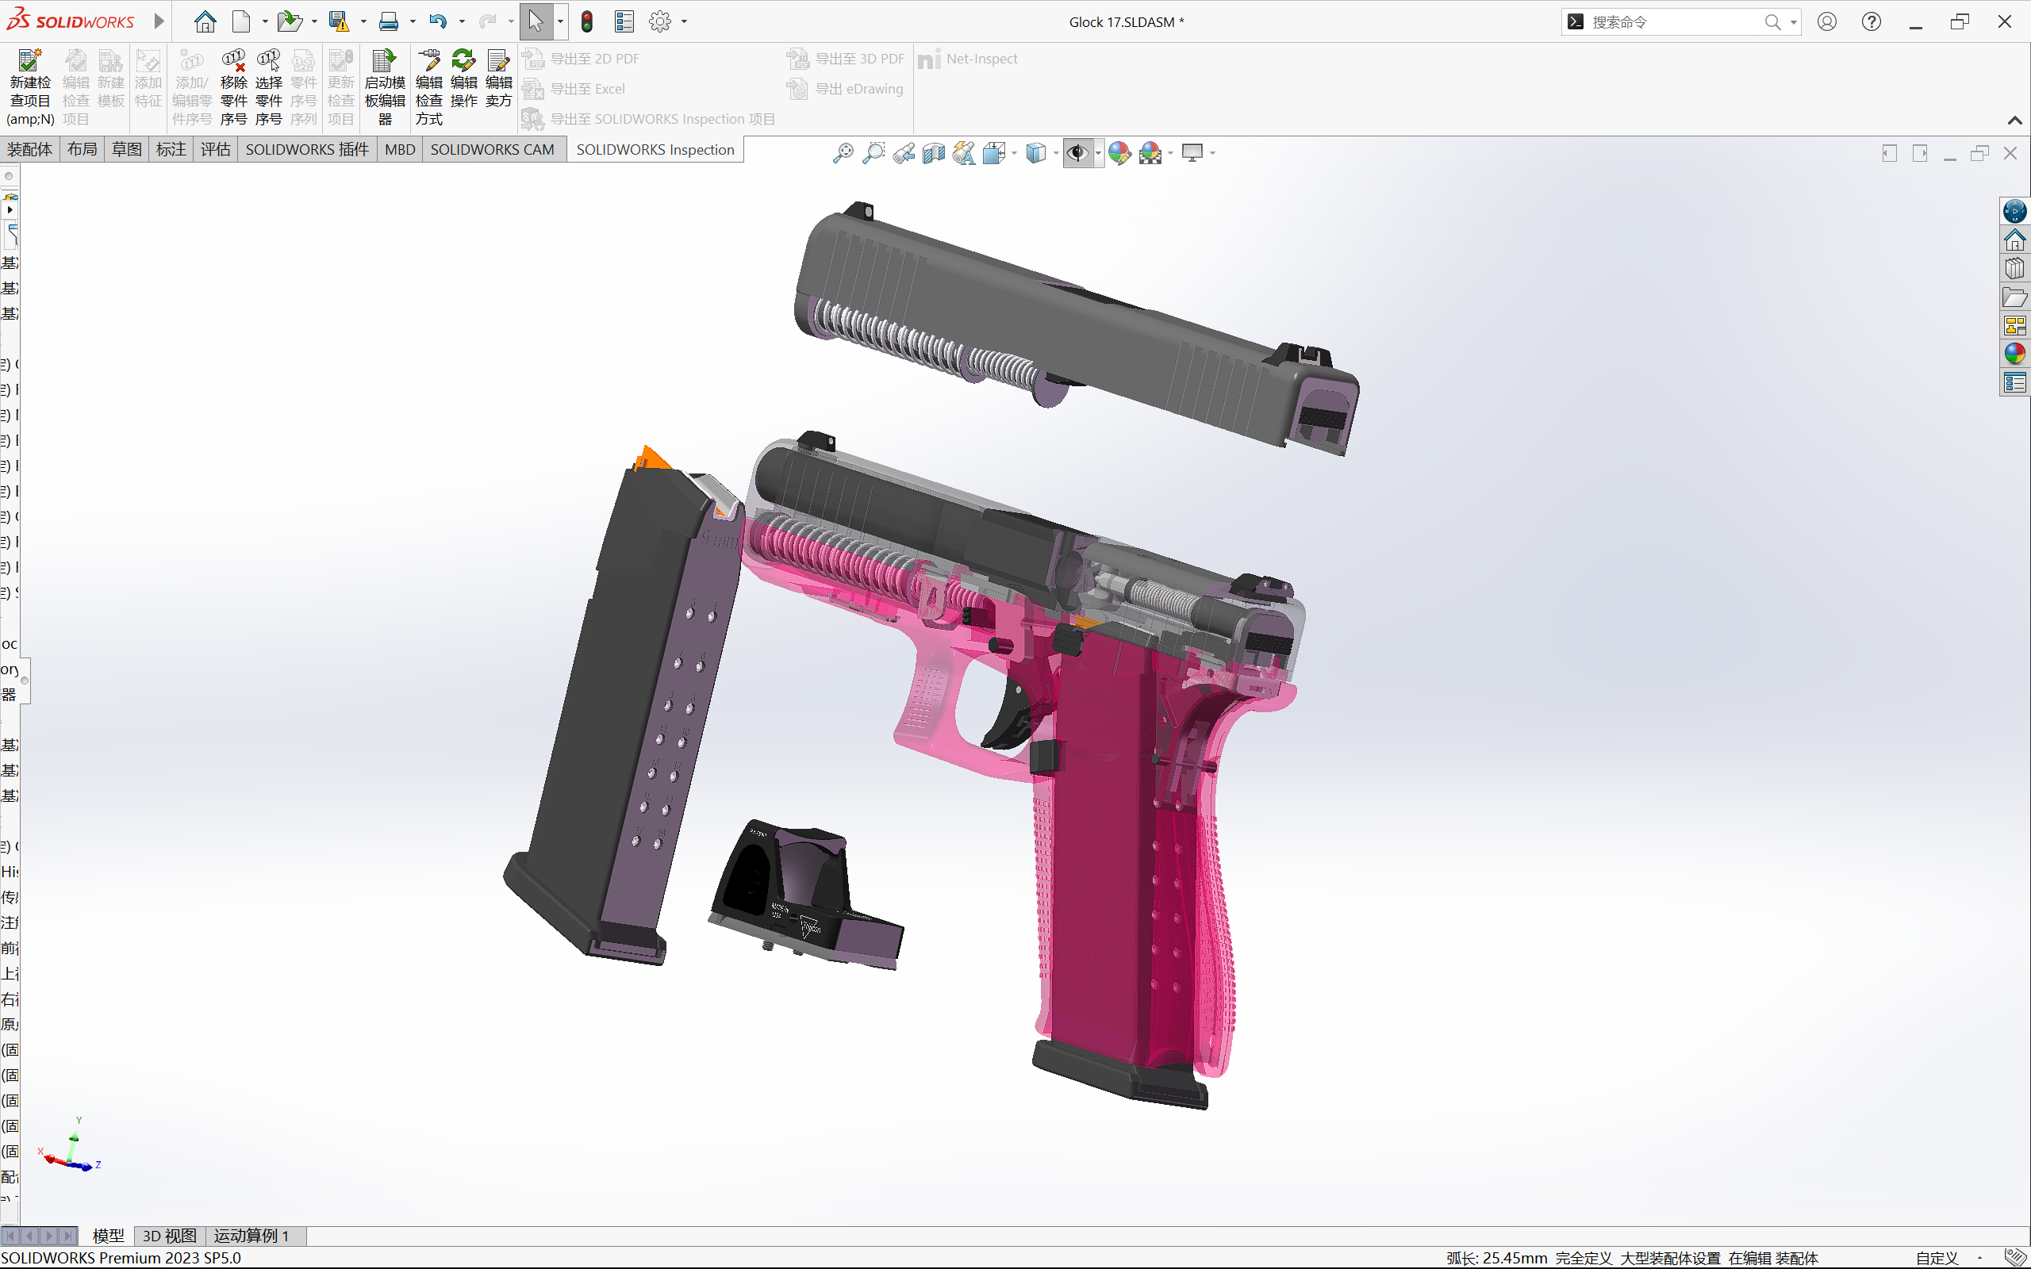The image size is (2031, 1269).
Task: Click Zoom to Fit icon
Action: tap(843, 153)
